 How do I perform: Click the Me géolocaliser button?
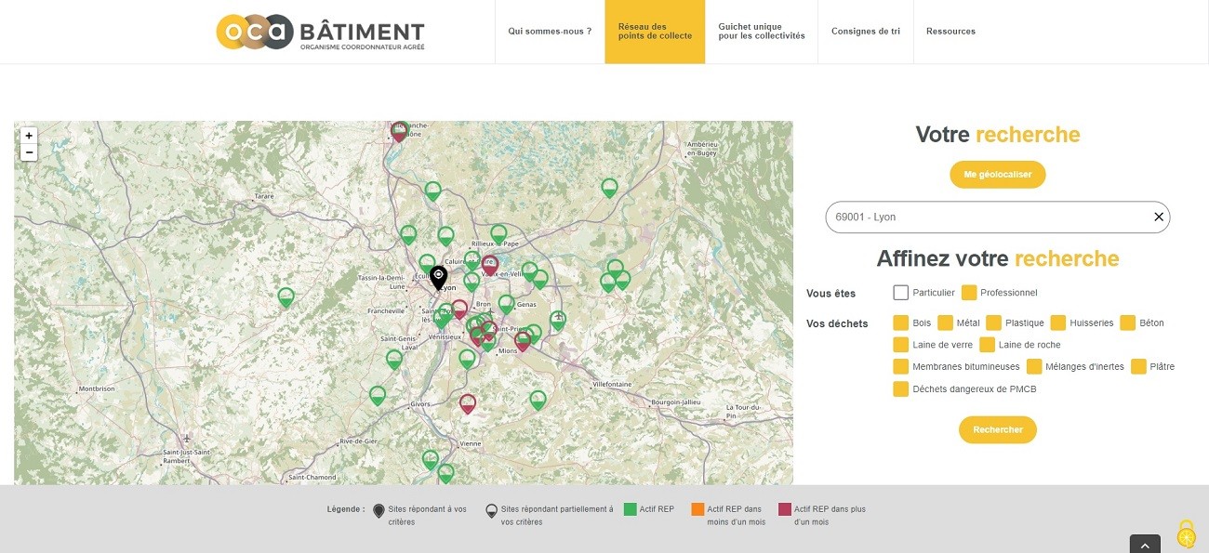click(x=997, y=174)
